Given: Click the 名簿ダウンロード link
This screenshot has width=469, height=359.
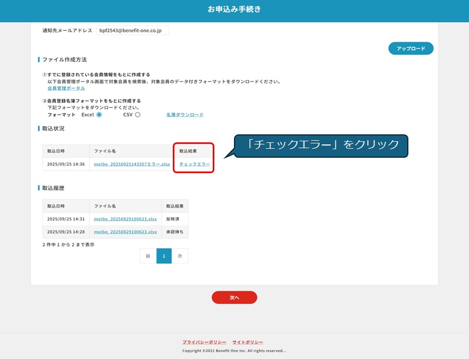Looking at the screenshot, I should 185,115.
